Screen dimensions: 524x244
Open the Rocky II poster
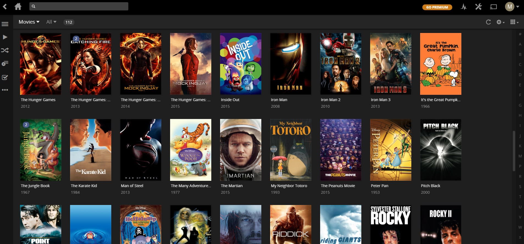(441, 224)
